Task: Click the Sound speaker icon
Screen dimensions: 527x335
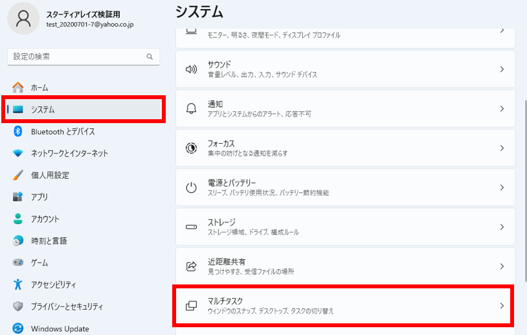Action: click(x=191, y=69)
